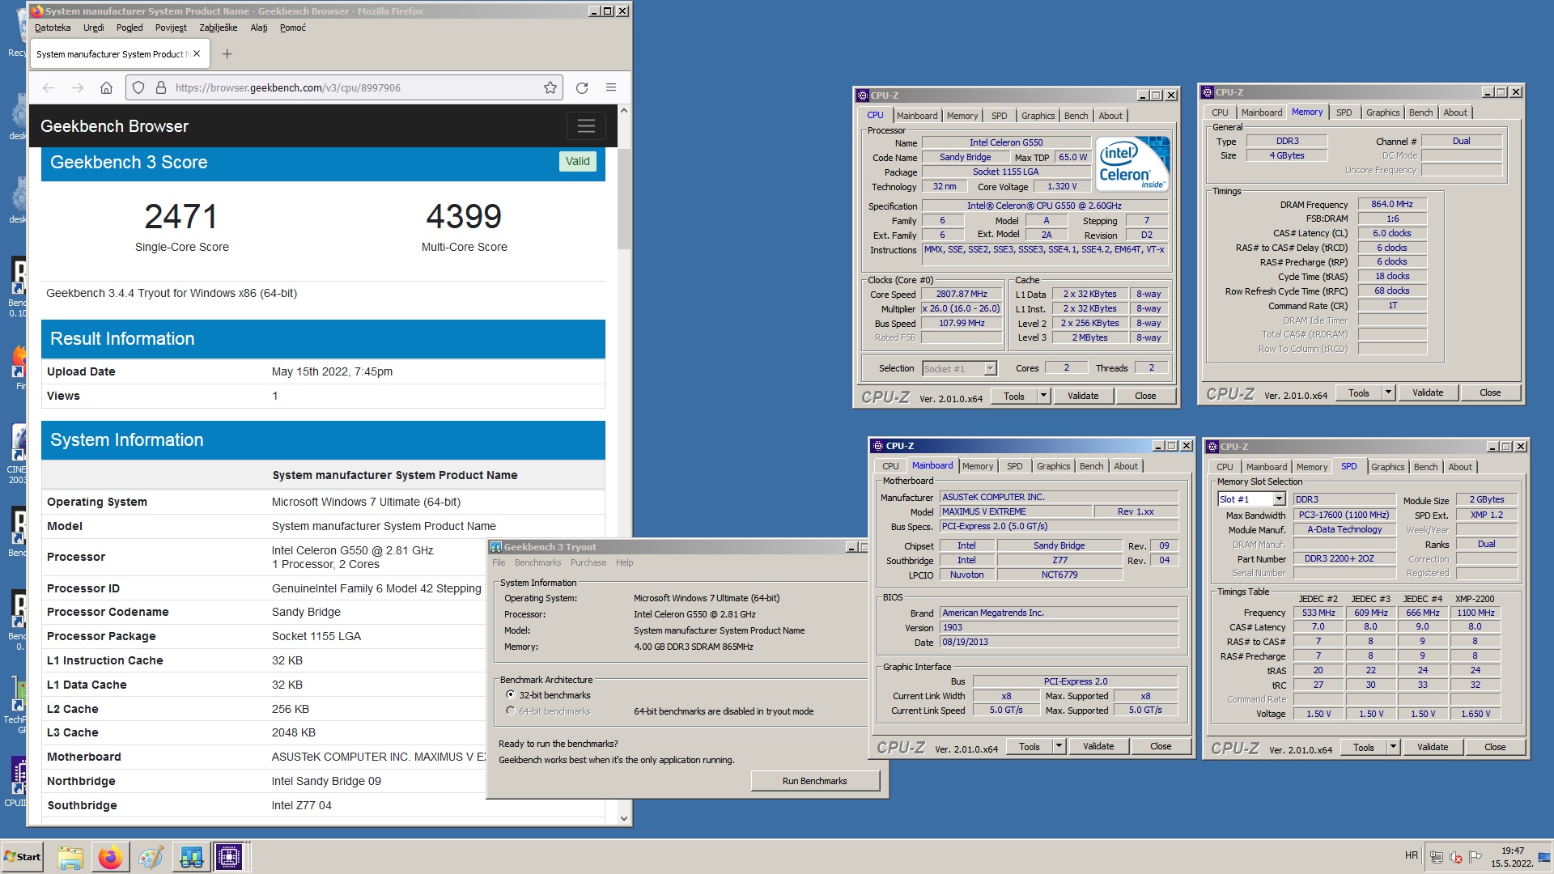Switch to SPD tab in Memory window

(1344, 112)
